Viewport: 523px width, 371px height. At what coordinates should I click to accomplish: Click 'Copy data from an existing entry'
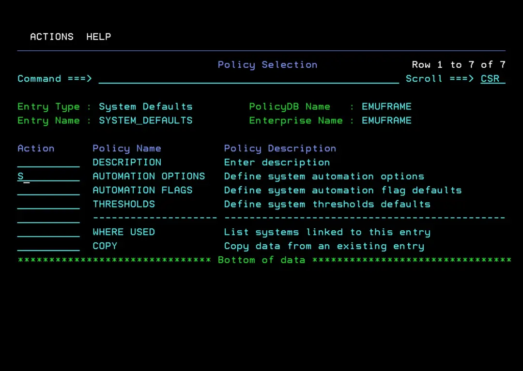[324, 246]
